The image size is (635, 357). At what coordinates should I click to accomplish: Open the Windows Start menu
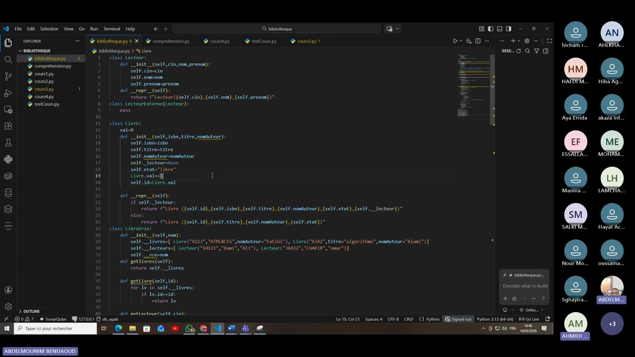(x=7, y=329)
